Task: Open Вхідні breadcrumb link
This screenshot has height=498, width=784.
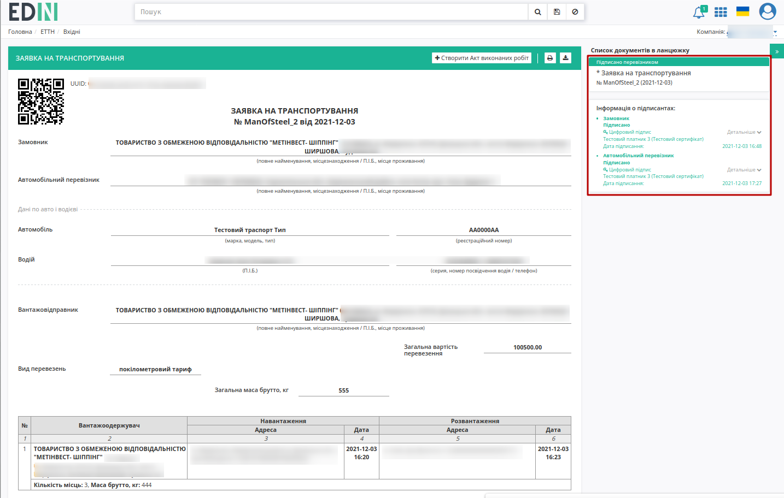Action: [x=72, y=32]
